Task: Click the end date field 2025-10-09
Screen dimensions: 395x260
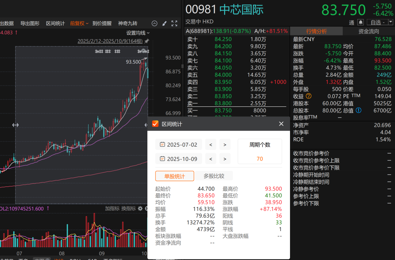Action: [178, 159]
